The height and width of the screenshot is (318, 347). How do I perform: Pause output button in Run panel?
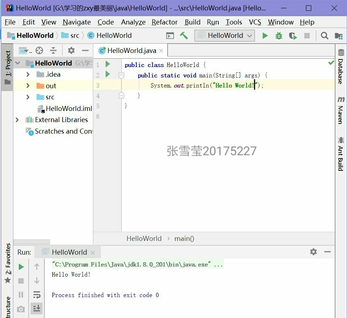pos(21,295)
